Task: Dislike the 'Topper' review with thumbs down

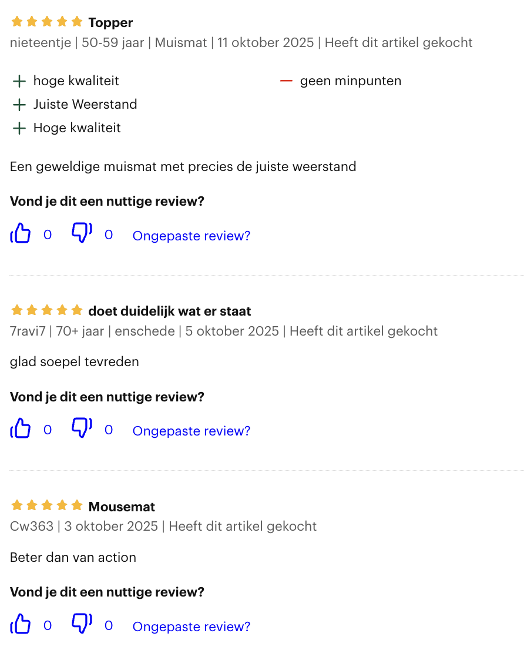Action: pos(82,233)
